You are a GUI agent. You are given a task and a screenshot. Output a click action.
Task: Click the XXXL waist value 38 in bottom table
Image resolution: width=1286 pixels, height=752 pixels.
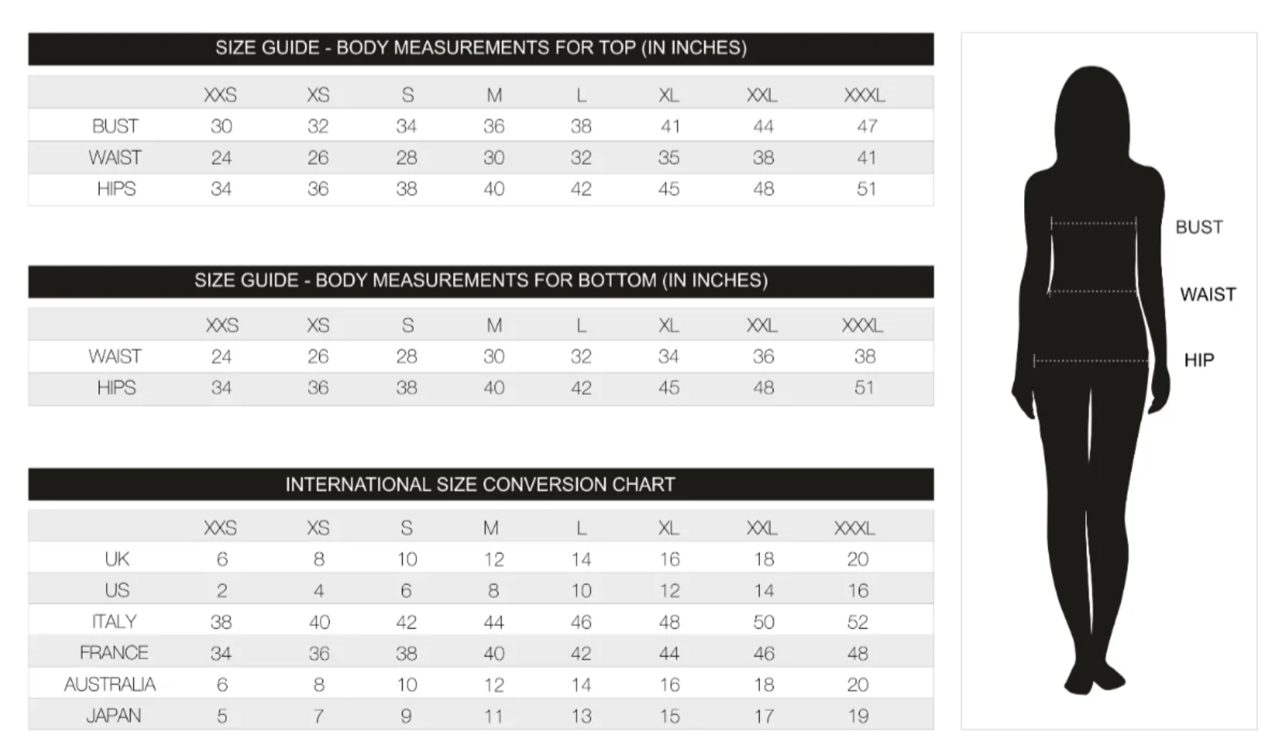pos(865,357)
